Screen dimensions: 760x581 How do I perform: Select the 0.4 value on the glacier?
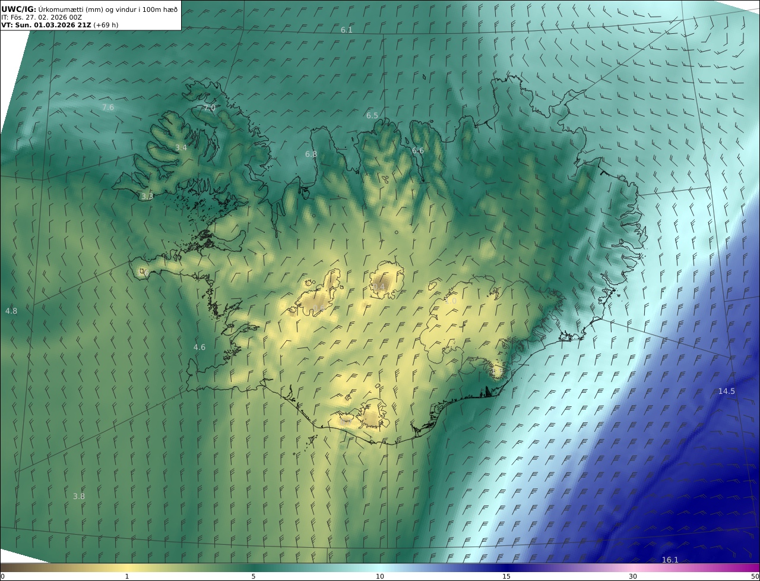(379, 286)
